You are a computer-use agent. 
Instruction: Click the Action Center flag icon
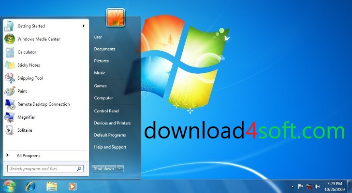300,186
